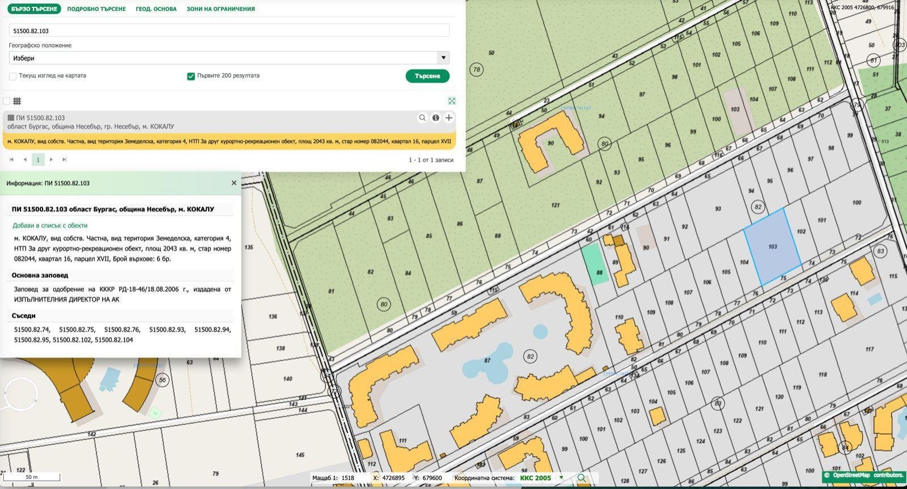This screenshot has height=489, width=907.
Task: Uncheck 'Първите 200 резултата' checkbox
Action: pos(191,76)
